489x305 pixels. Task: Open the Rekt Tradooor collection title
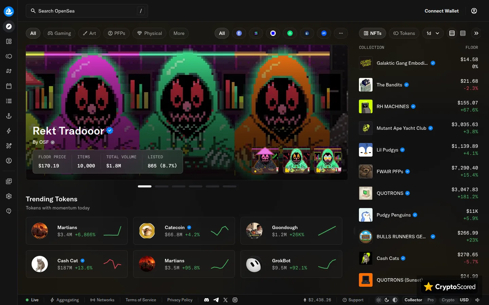click(68, 131)
